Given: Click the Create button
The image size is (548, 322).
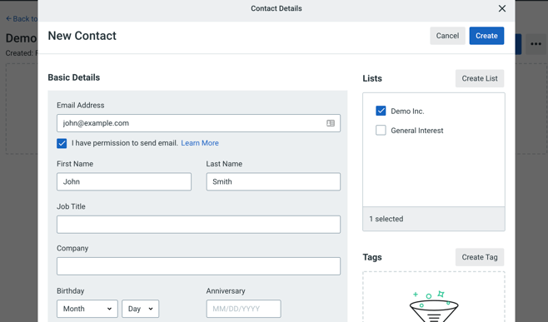Looking at the screenshot, I should (x=486, y=36).
